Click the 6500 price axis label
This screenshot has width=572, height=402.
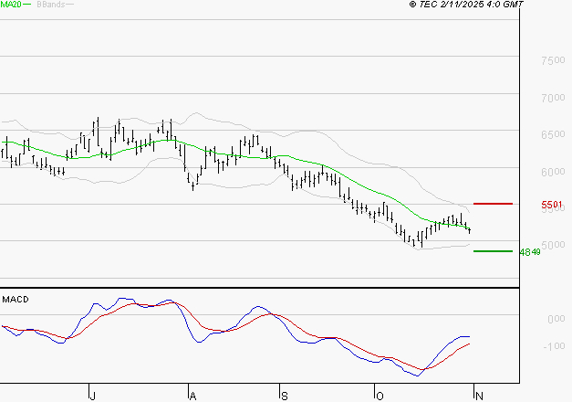[x=553, y=134]
